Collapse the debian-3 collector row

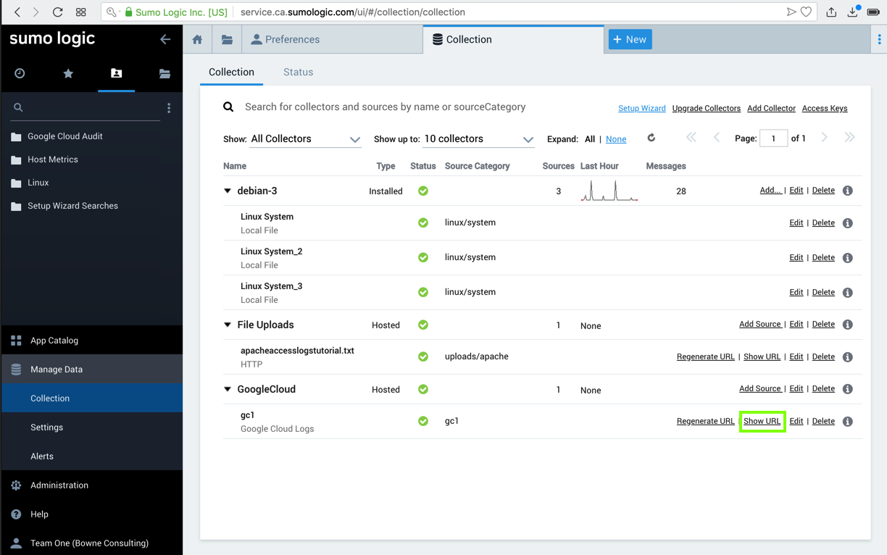(x=228, y=191)
